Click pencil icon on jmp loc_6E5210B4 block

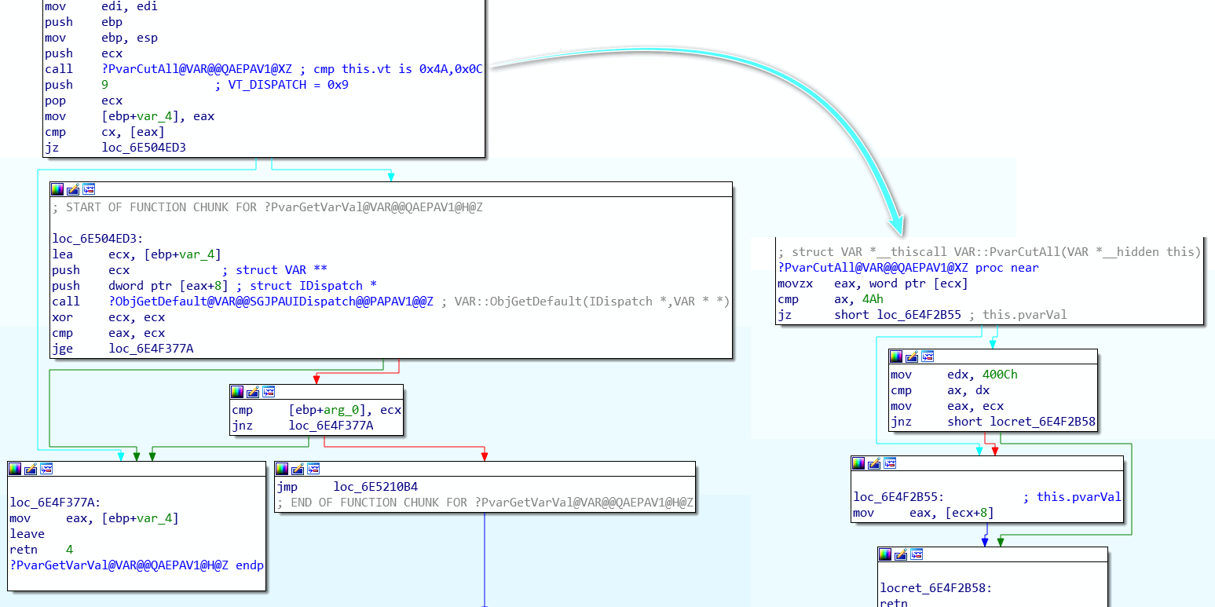[x=298, y=469]
